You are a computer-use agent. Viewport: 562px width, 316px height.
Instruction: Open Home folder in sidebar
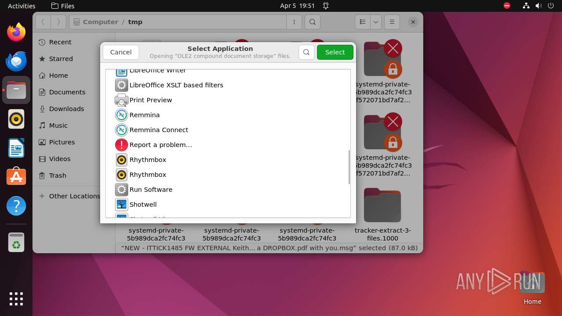(x=58, y=75)
